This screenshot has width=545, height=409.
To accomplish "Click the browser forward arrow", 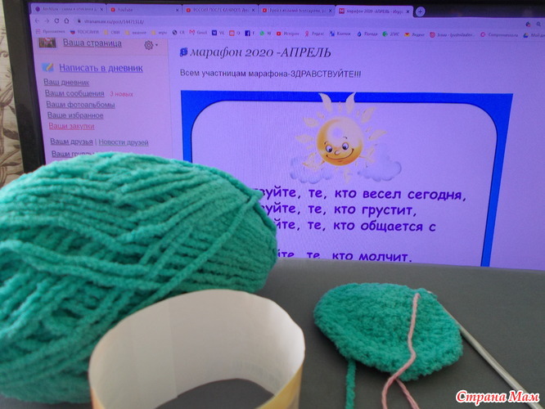I will tap(47, 20).
